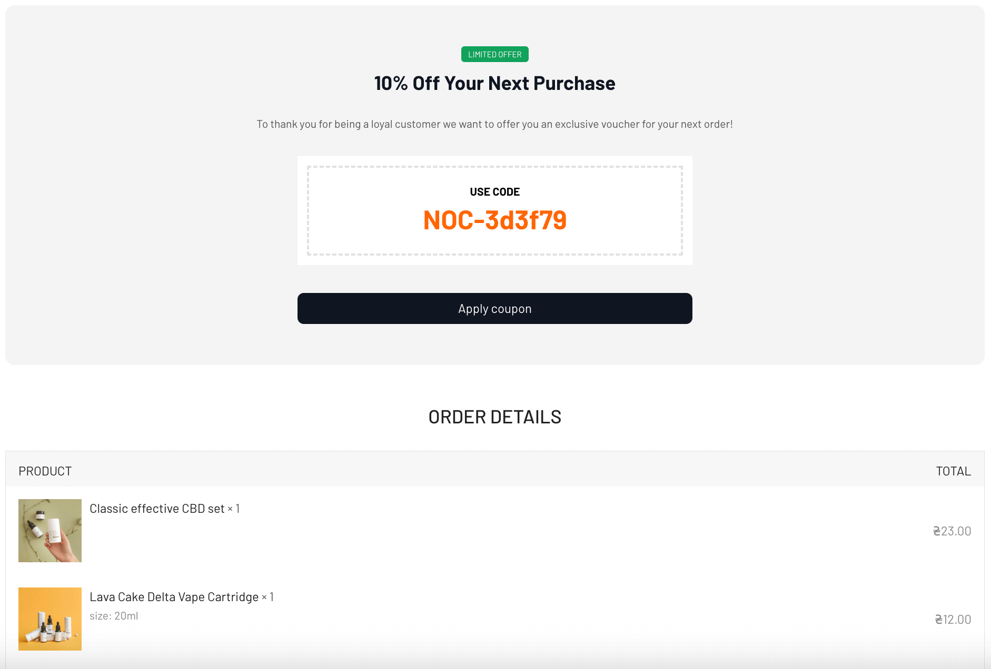The image size is (991, 669).
Task: Click the USE CODE label
Action: 494,192
